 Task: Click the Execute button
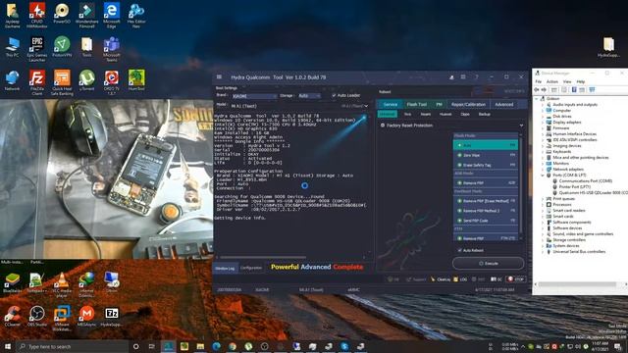[x=489, y=264]
